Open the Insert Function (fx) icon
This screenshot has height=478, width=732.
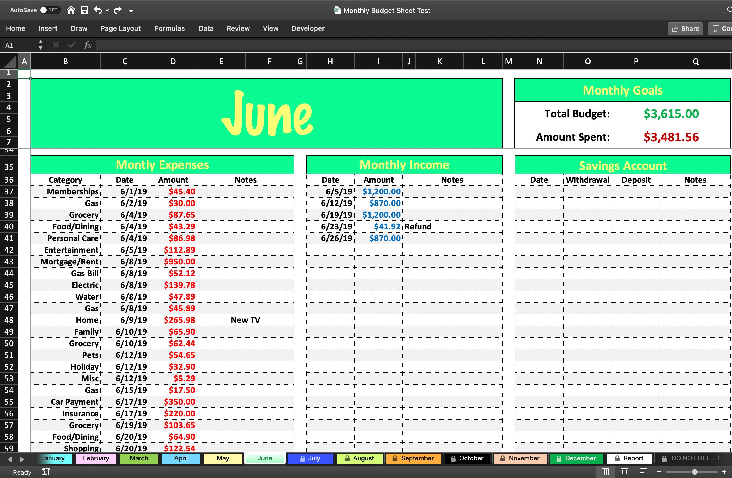tap(88, 45)
